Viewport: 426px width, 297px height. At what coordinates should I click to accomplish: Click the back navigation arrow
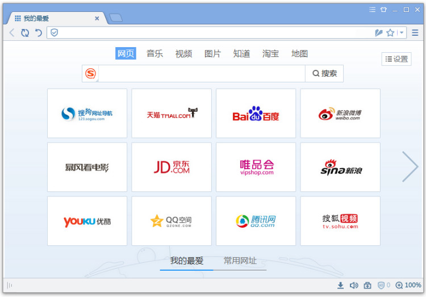point(12,32)
